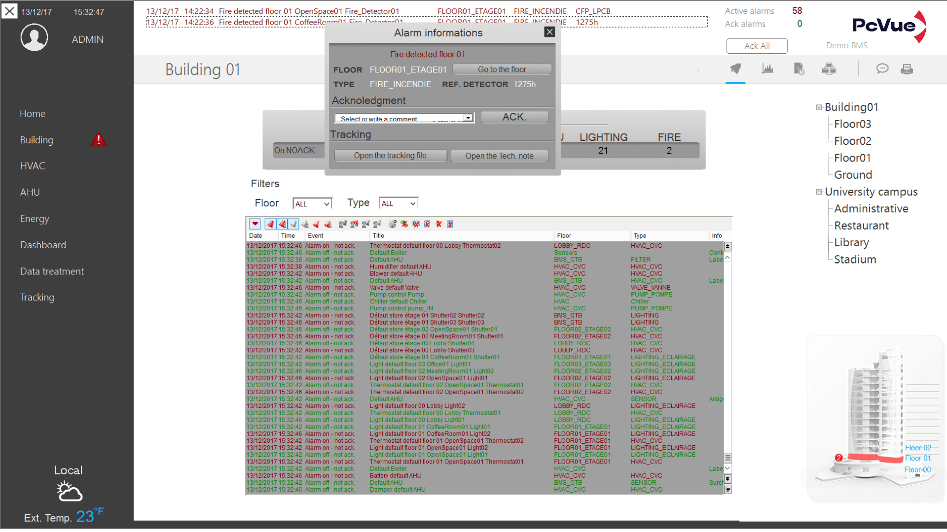This screenshot has height=532, width=947.
Task: Click the red down-arrow filter toggle
Action: [x=255, y=224]
